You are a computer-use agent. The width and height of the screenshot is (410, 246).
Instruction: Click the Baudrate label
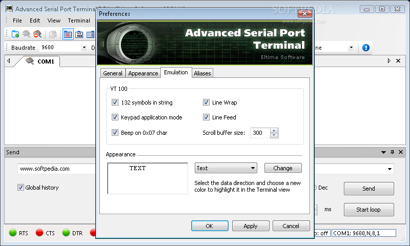(23, 48)
